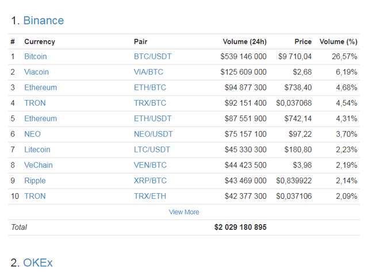The image size is (368, 273).
Task: Click the Bitcoin currency link
Action: click(36, 56)
